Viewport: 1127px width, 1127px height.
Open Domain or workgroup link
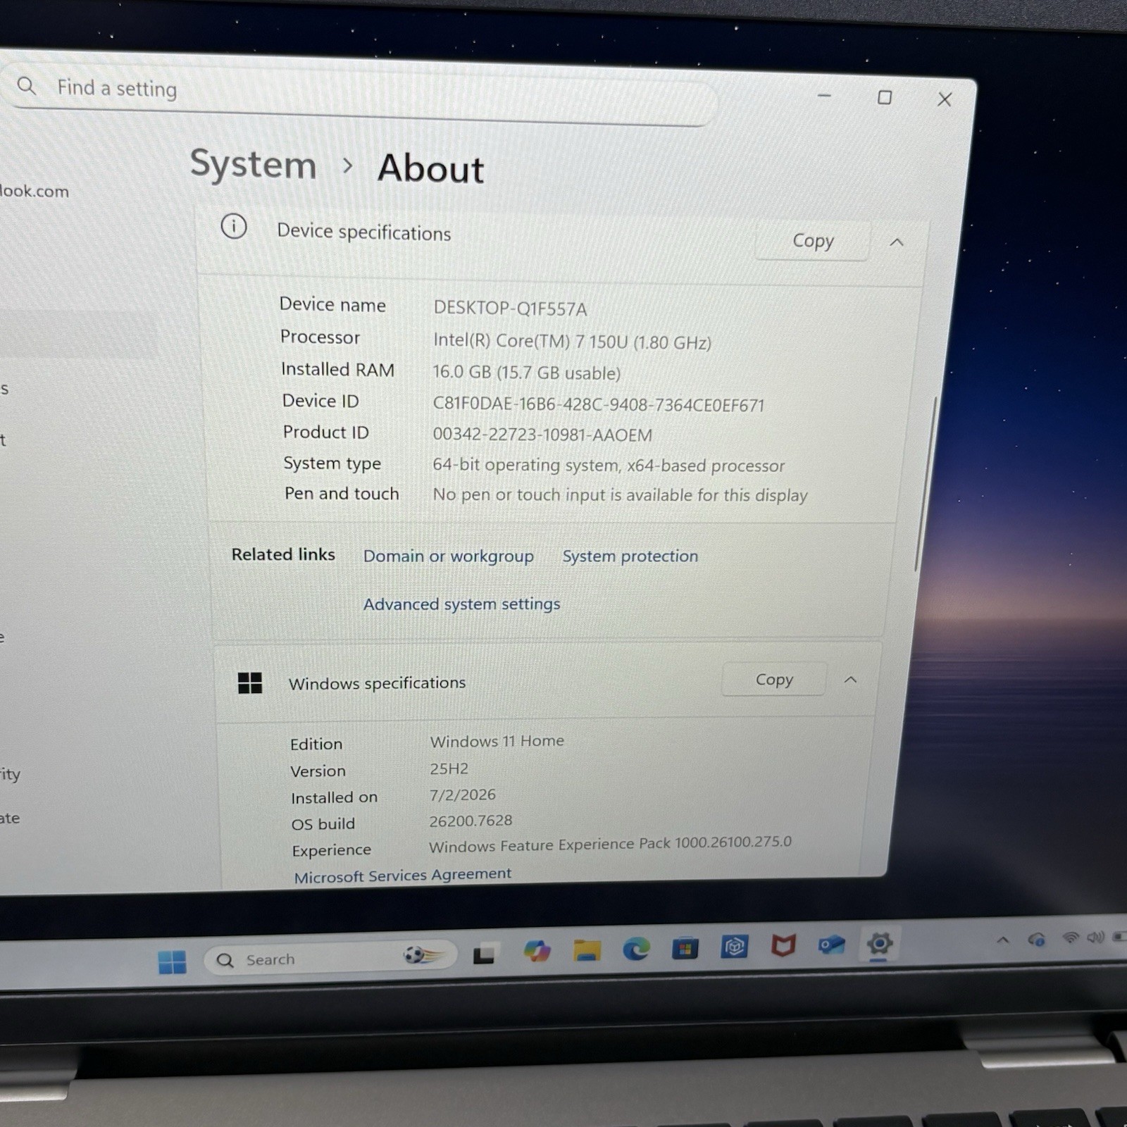(x=448, y=556)
